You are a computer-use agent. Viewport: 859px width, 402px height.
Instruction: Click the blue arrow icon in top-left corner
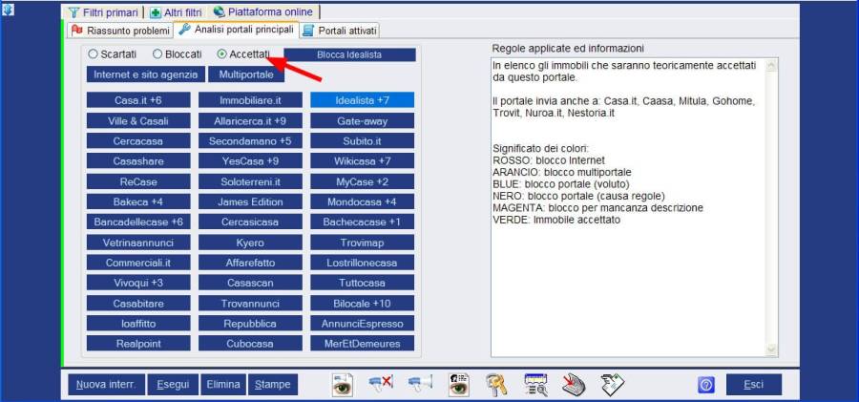[9, 11]
